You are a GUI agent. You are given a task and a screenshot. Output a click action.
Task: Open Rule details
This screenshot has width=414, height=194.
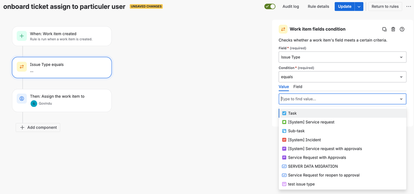318,6
